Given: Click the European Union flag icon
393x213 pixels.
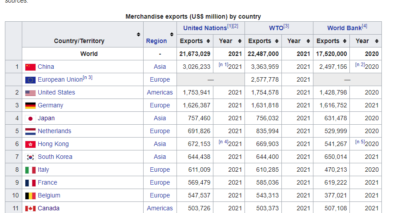Looking at the screenshot, I should click(x=30, y=80).
